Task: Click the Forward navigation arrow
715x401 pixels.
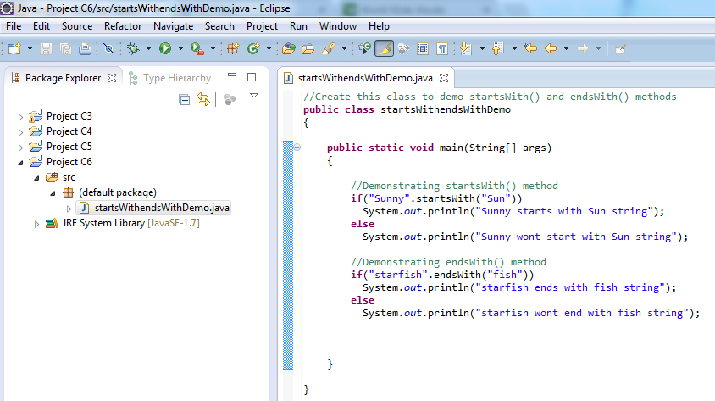Action: click(x=582, y=48)
